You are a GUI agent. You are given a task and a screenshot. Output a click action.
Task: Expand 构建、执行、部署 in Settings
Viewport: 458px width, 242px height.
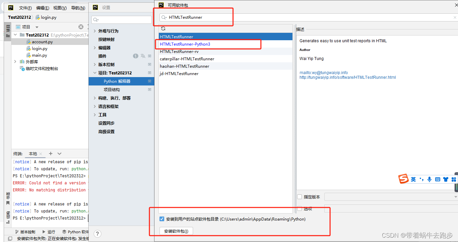[95, 98]
